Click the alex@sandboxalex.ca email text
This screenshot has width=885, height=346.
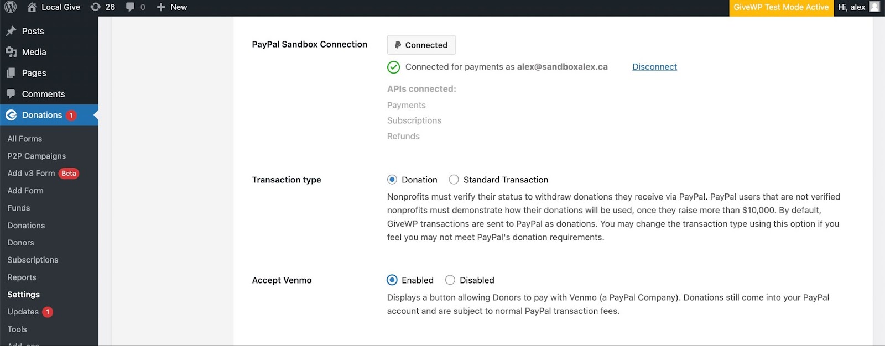point(563,67)
